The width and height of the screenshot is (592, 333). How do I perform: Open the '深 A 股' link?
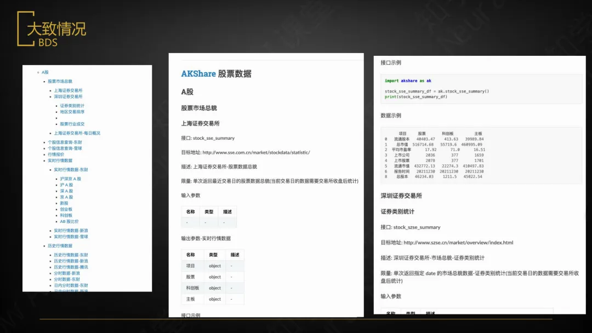click(66, 191)
